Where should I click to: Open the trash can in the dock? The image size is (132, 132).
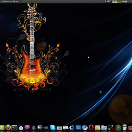125,127
